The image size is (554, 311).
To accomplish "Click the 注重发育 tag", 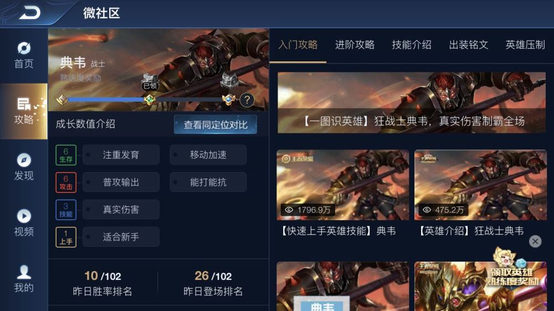I will 121,154.
